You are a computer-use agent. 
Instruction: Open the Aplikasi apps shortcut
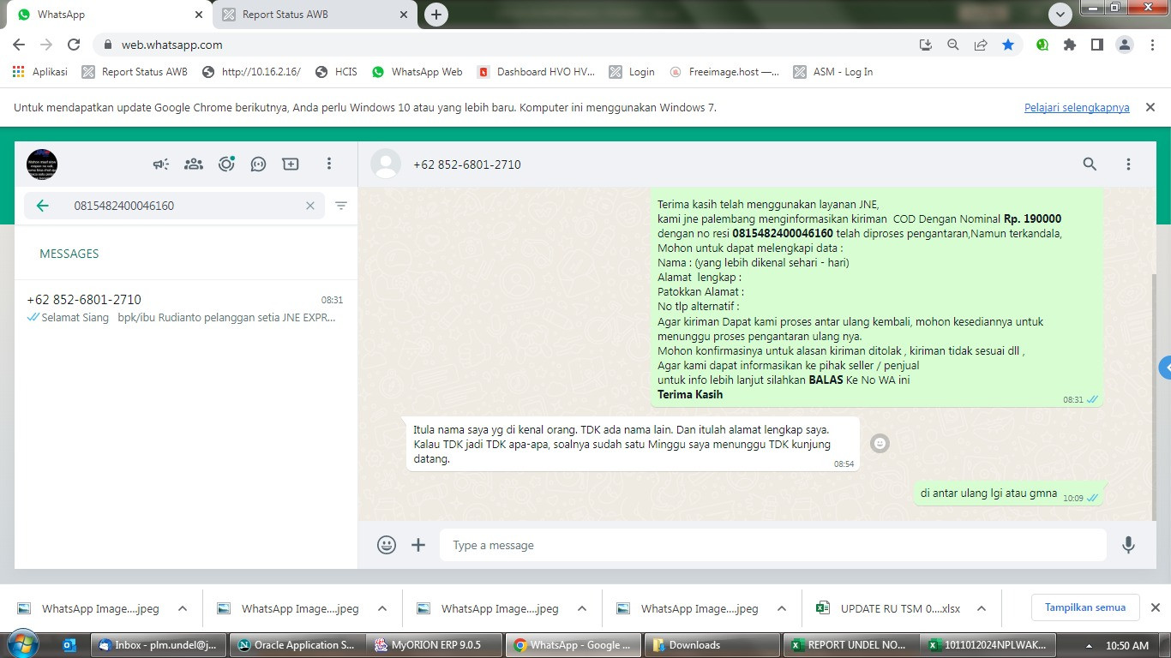pyautogui.click(x=40, y=72)
